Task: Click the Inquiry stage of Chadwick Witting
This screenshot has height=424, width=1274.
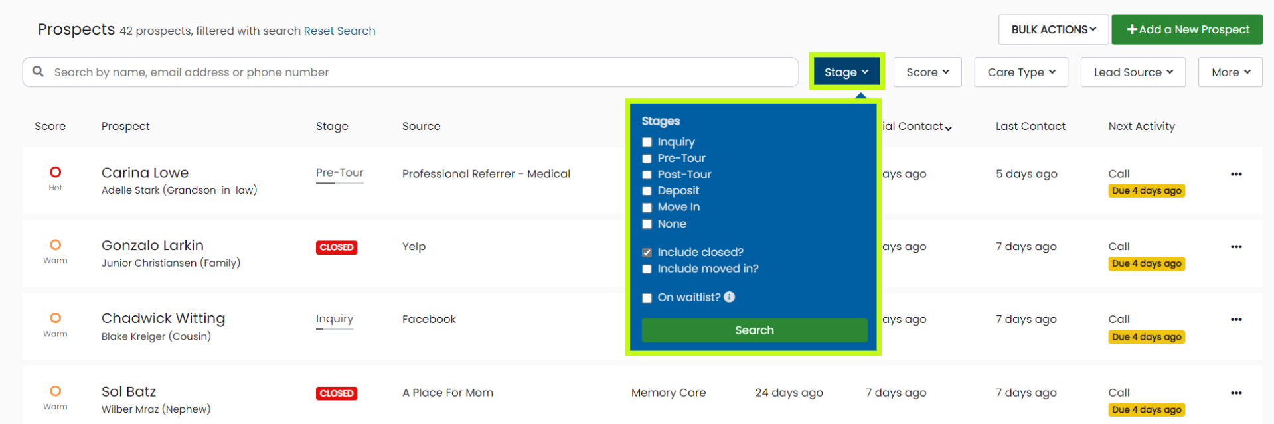Action: click(335, 319)
